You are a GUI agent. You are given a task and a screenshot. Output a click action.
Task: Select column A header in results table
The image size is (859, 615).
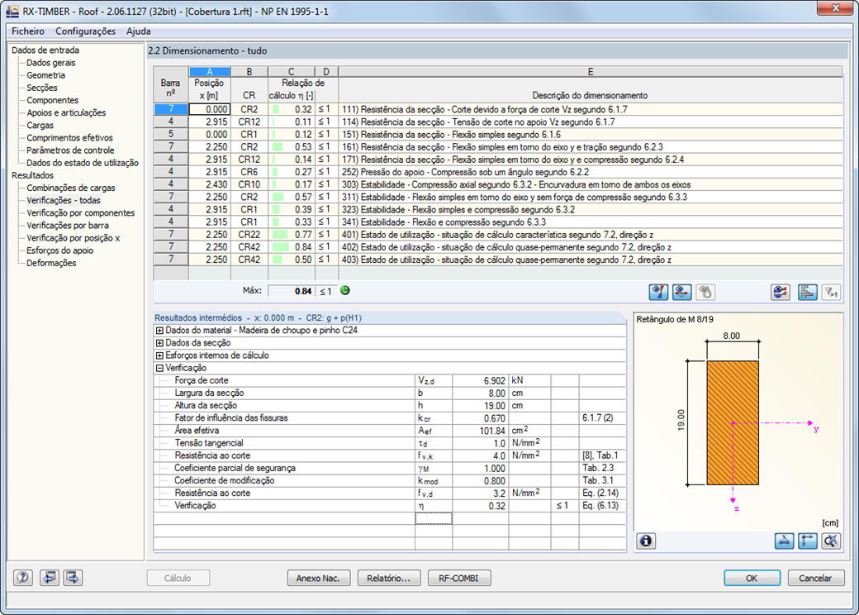[x=210, y=72]
